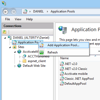Click the Classic .NET AppPool icon

pos(62,79)
